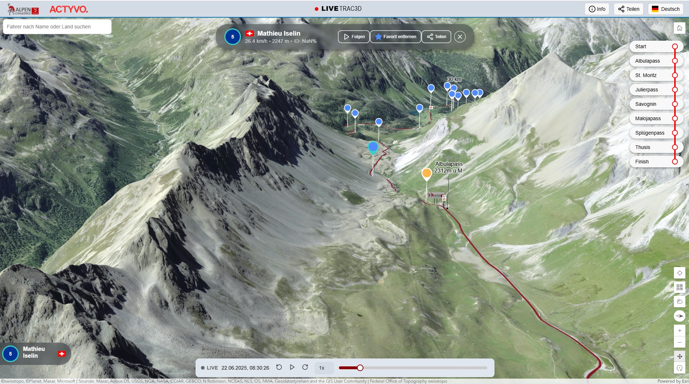Switch to rotate navigation mode

pos(679,368)
